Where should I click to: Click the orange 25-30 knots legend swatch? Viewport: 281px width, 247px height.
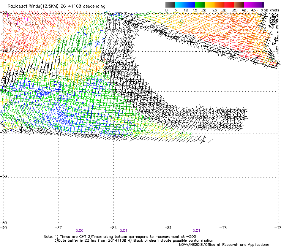coord(219,5)
